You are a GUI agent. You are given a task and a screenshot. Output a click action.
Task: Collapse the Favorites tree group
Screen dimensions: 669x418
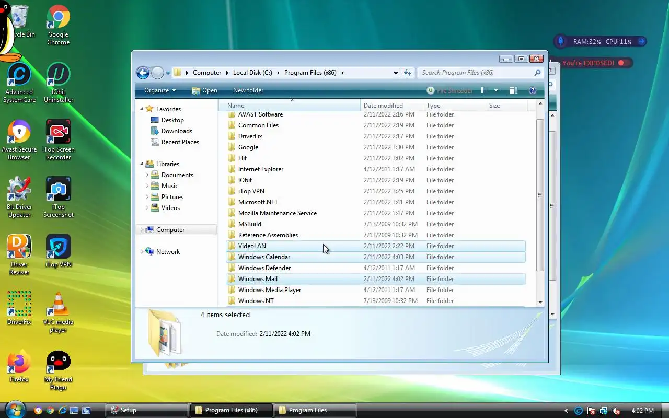pyautogui.click(x=141, y=109)
